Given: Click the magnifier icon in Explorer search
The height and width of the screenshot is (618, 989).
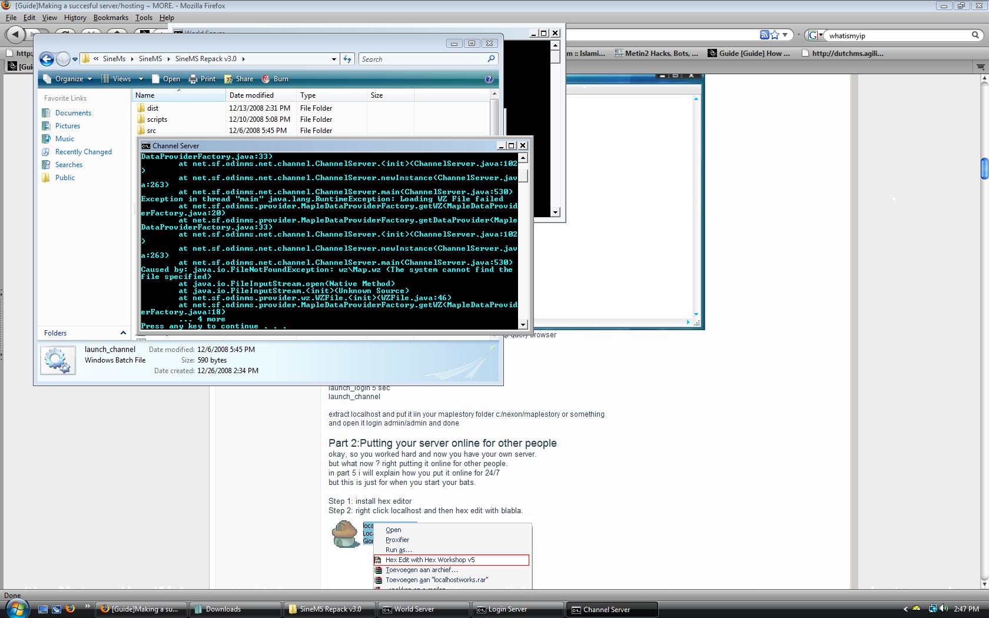Looking at the screenshot, I should (491, 59).
